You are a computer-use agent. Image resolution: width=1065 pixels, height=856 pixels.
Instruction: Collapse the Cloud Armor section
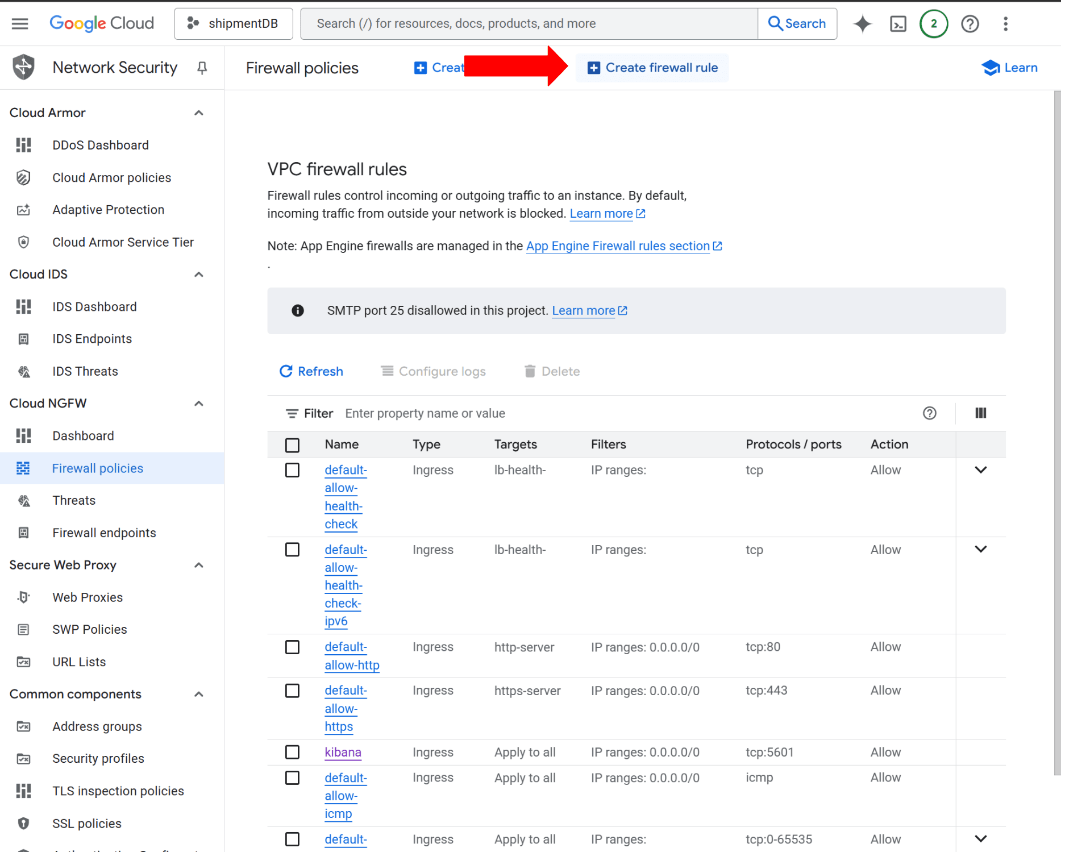pos(199,113)
